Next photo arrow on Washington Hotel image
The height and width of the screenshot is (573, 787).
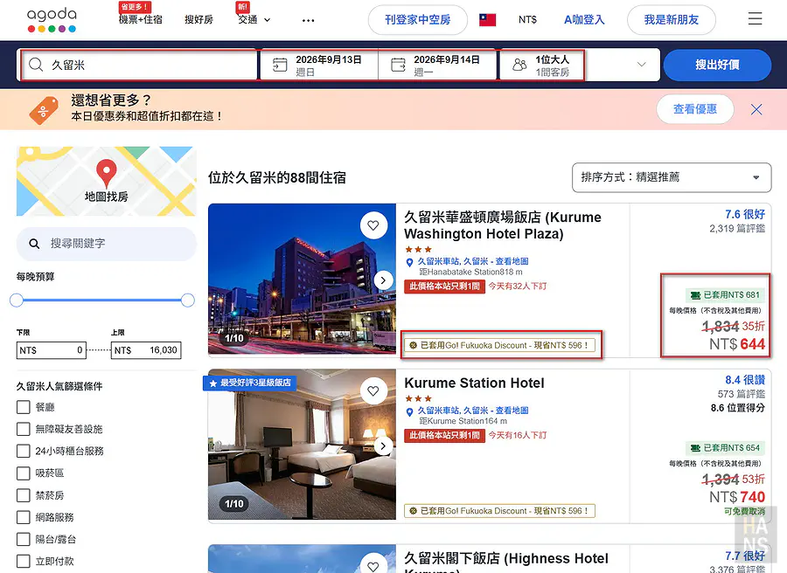[384, 280]
